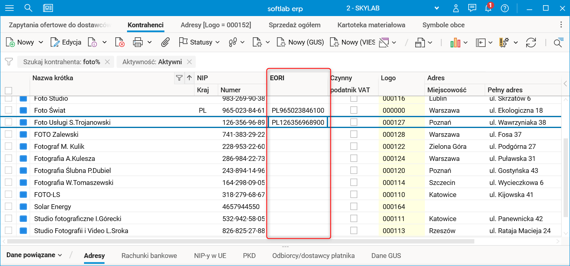Click the document gear operations icon
Viewport: 570px width, 266px height.
pyautogui.click(x=257, y=42)
